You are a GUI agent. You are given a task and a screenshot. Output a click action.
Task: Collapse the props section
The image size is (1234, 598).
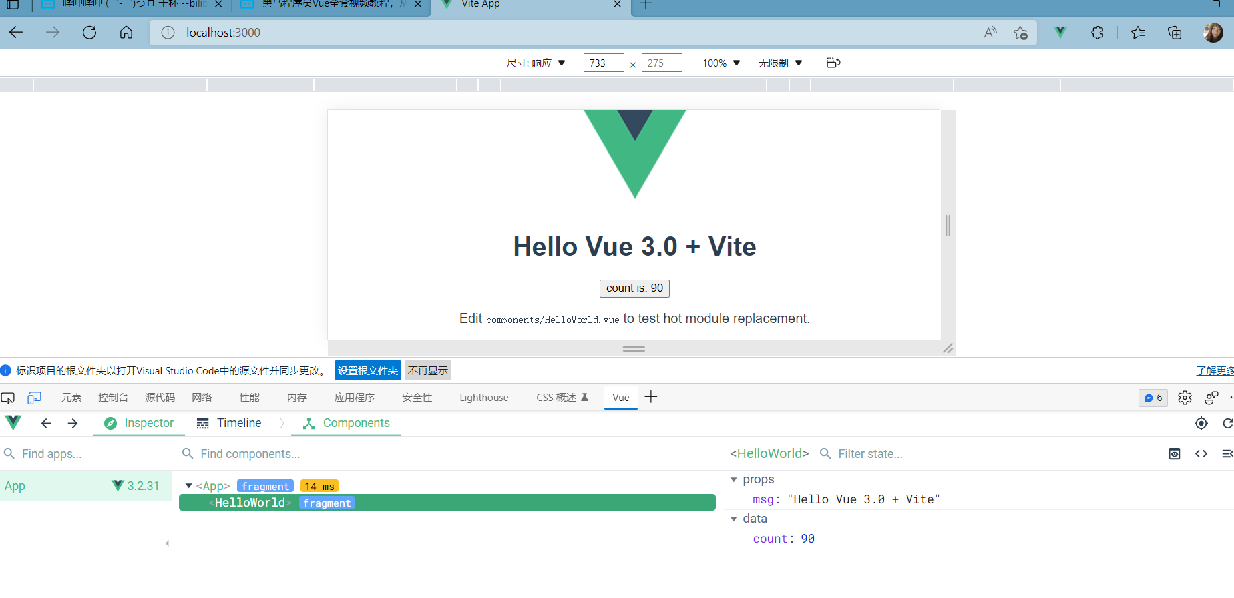[x=734, y=479]
